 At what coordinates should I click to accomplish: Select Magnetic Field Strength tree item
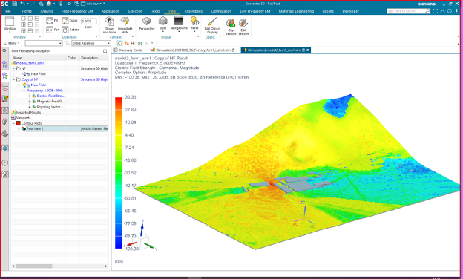coord(50,101)
